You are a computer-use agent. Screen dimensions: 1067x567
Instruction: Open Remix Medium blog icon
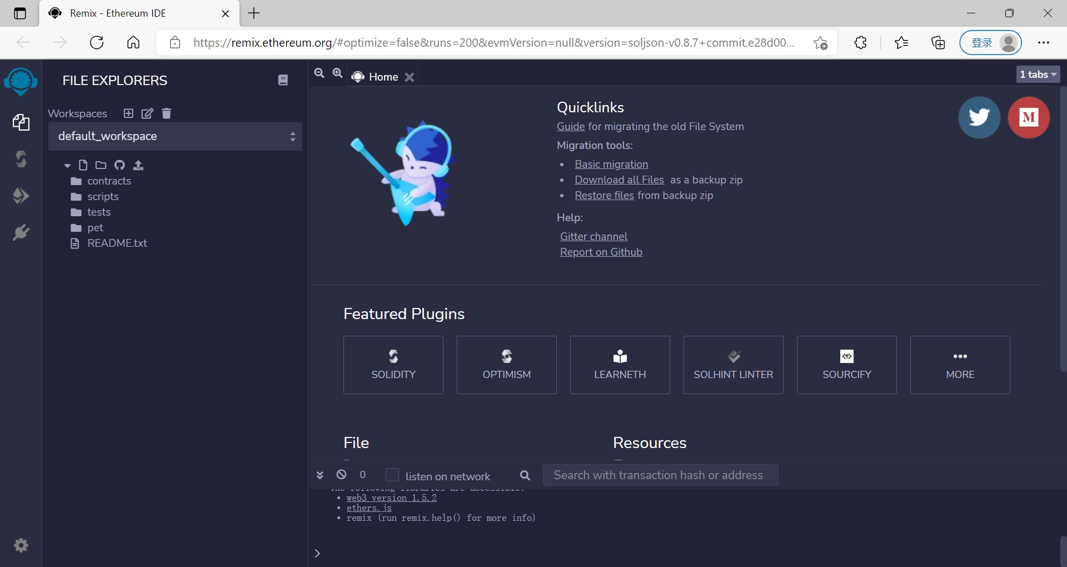1029,117
